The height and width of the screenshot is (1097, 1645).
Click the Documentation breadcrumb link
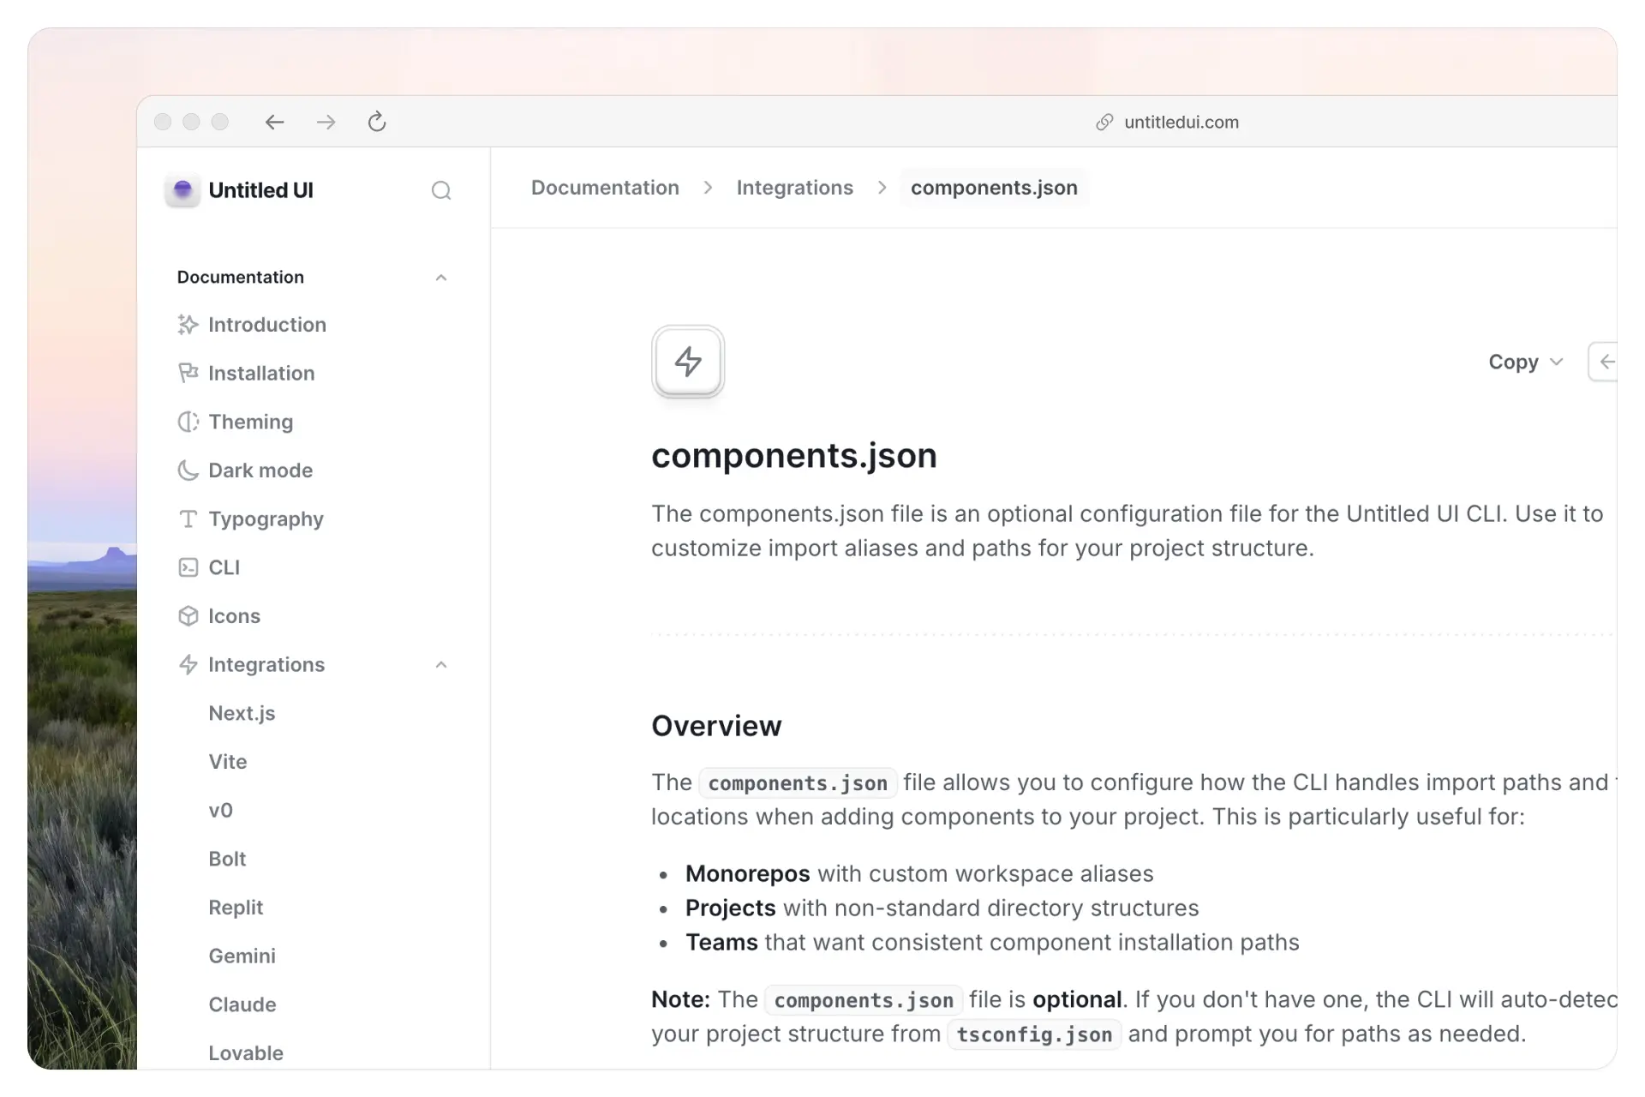click(604, 187)
